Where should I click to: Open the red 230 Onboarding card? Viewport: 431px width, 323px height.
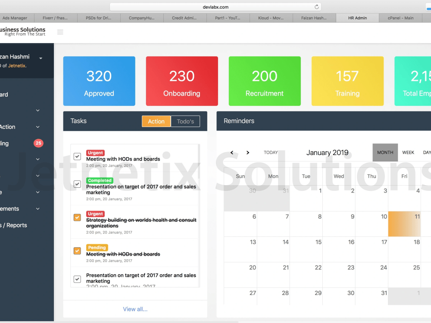coord(182,81)
